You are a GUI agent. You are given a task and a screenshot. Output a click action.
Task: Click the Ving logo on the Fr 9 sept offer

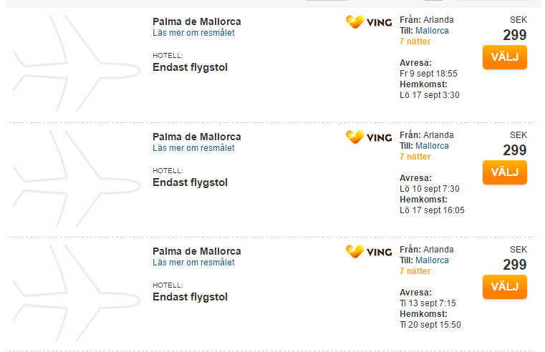(x=369, y=22)
